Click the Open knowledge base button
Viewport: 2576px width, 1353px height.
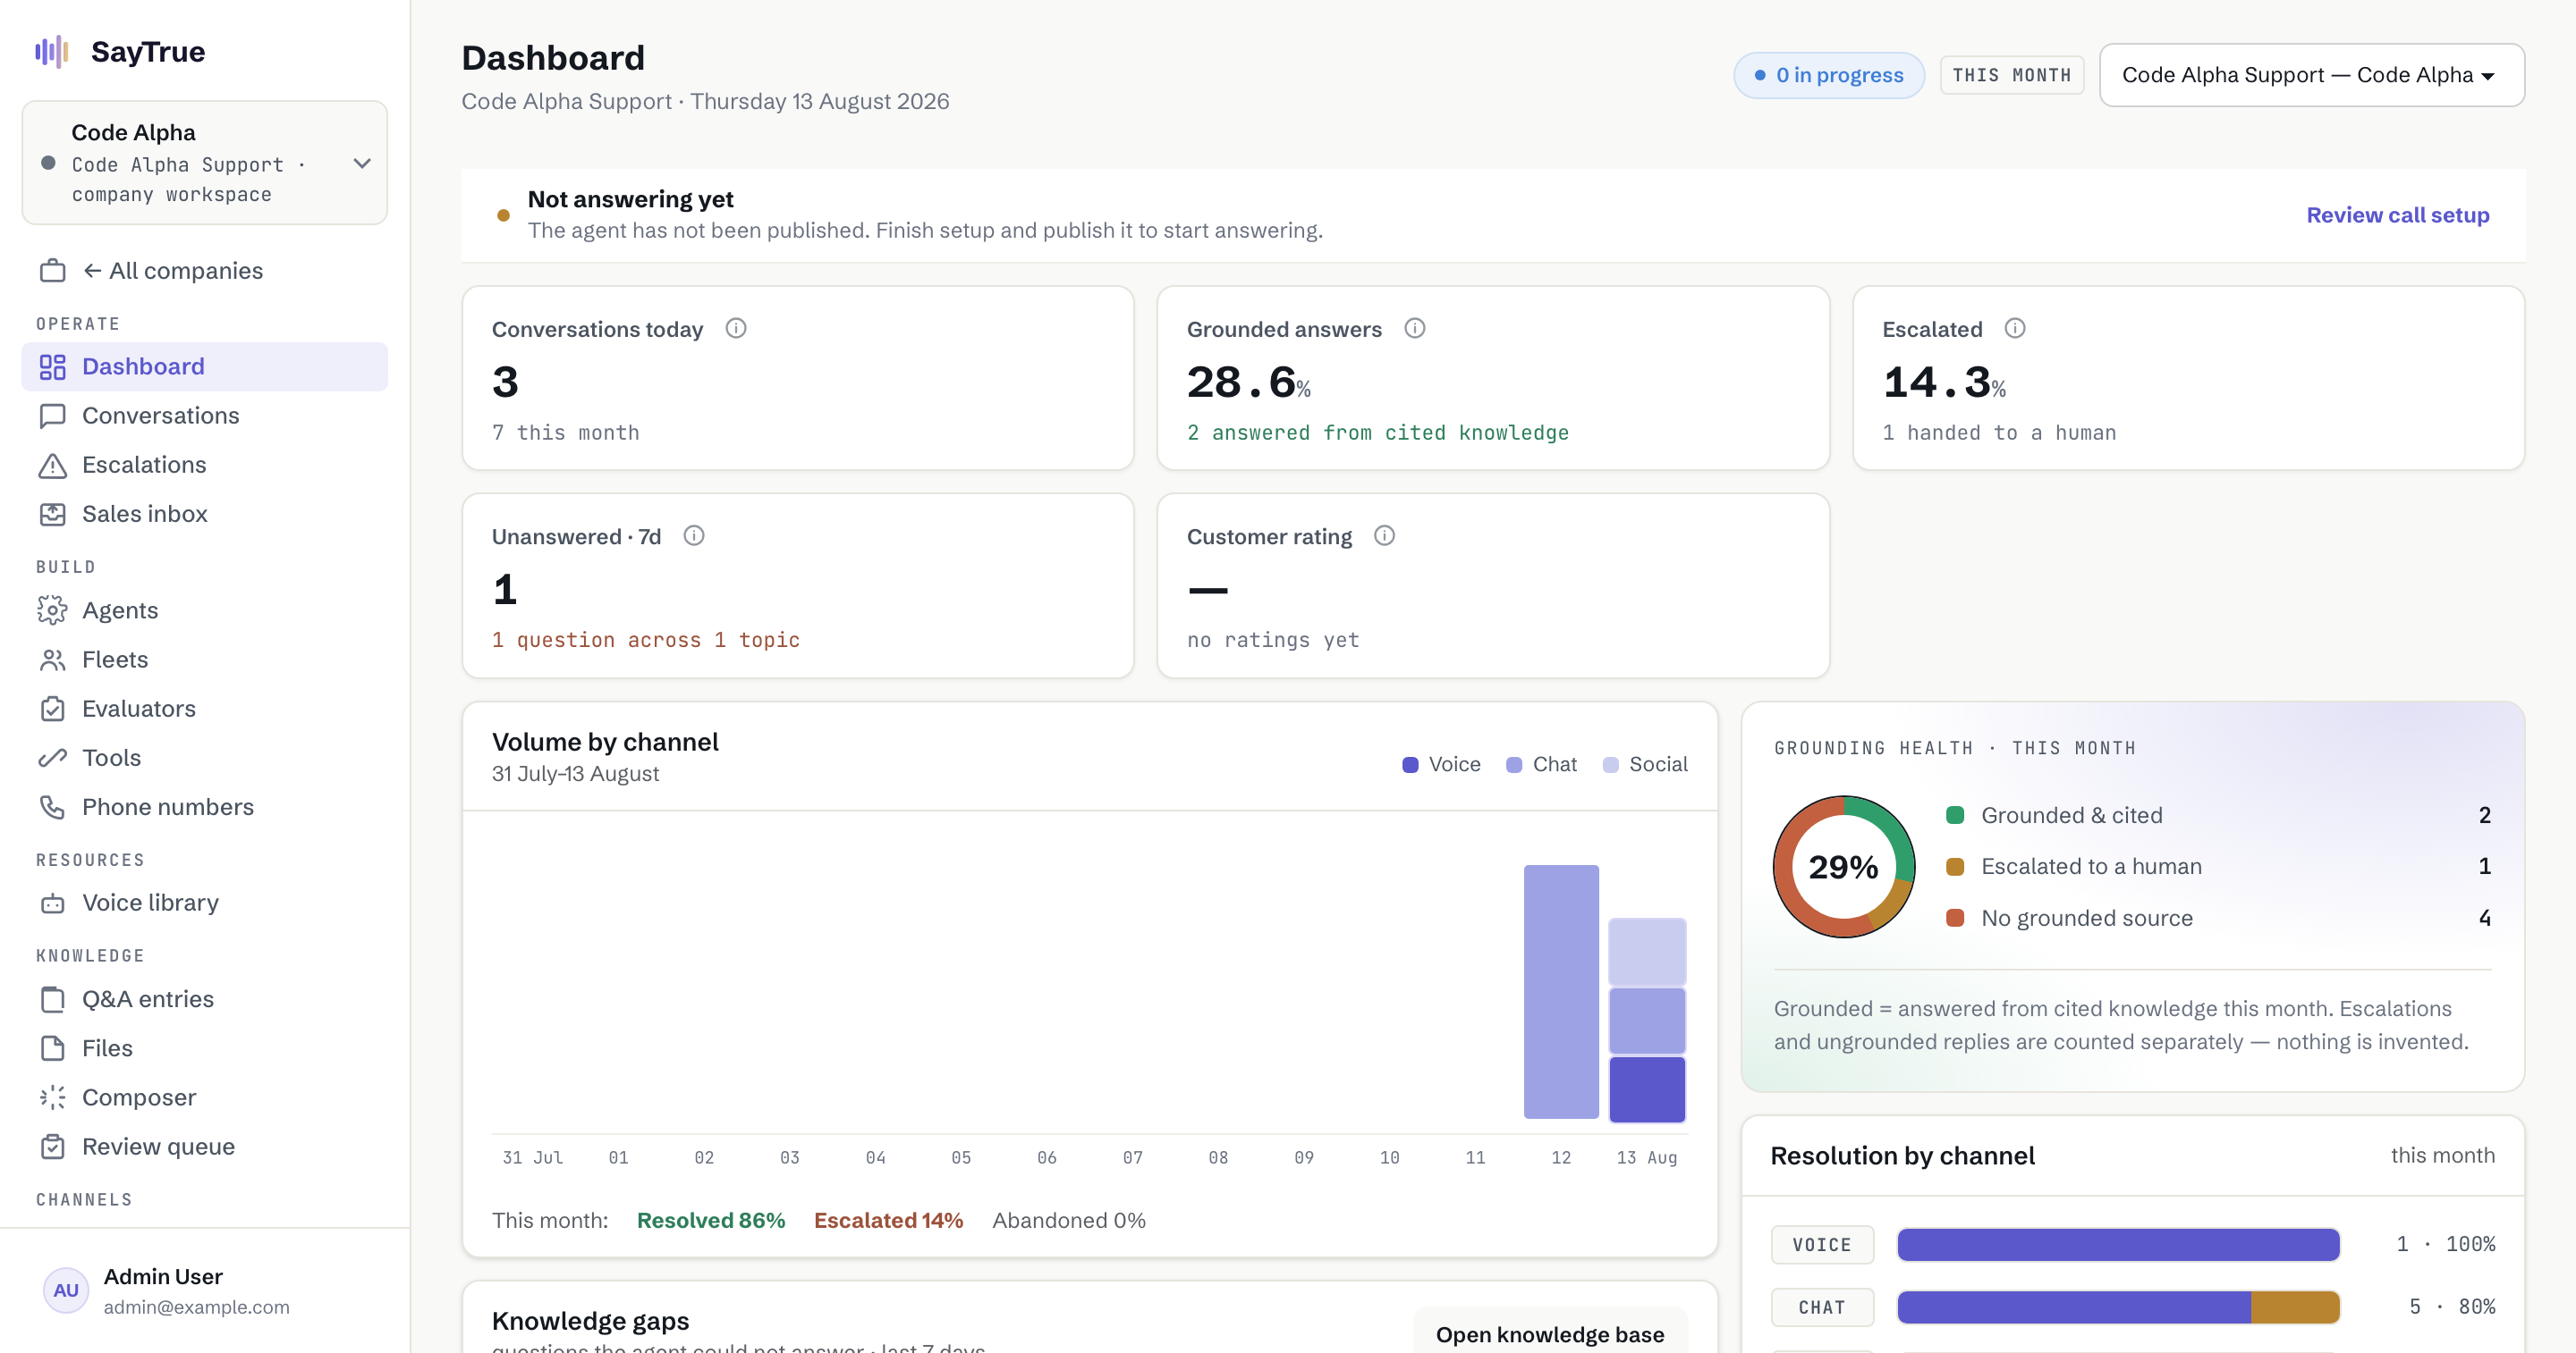[x=1550, y=1334]
